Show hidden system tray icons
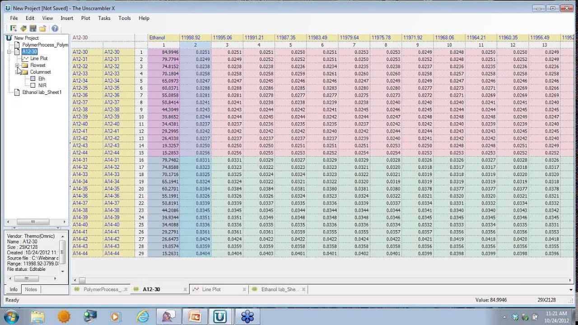Viewport: 578px width, 325px height. pos(504,316)
